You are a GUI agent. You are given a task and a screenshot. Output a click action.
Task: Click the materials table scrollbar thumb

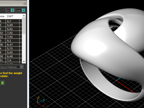(x=24, y=26)
